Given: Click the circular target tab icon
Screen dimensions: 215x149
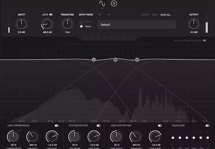Looking at the screenshot, I should [x=114, y=4].
